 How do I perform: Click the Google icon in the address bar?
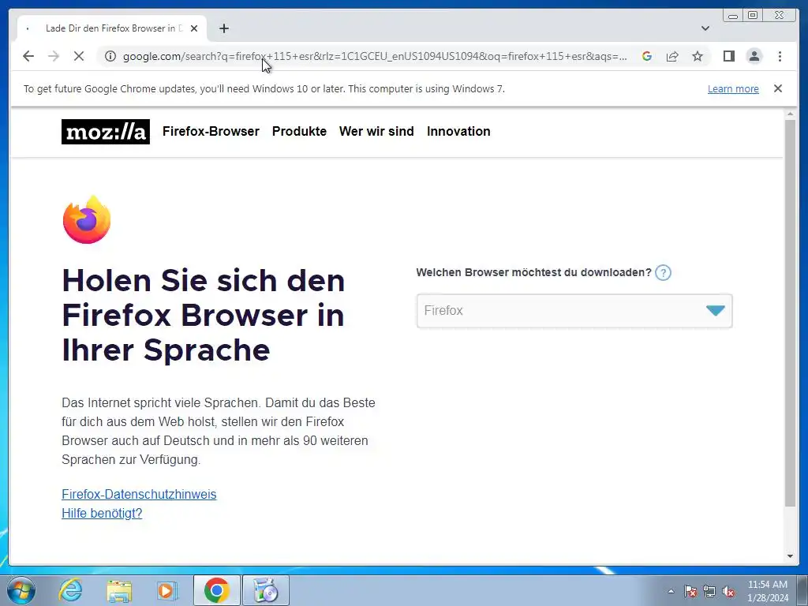pos(647,56)
